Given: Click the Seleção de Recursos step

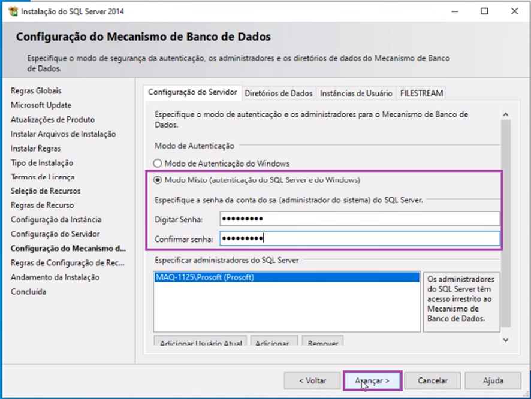Looking at the screenshot, I should [46, 191].
